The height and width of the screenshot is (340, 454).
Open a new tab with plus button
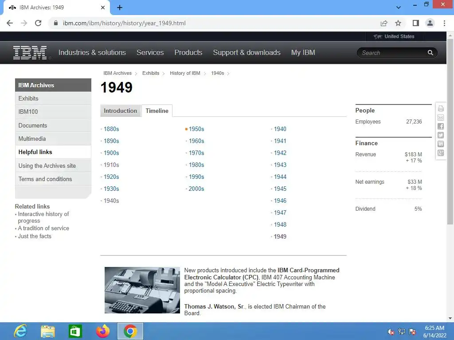click(120, 8)
